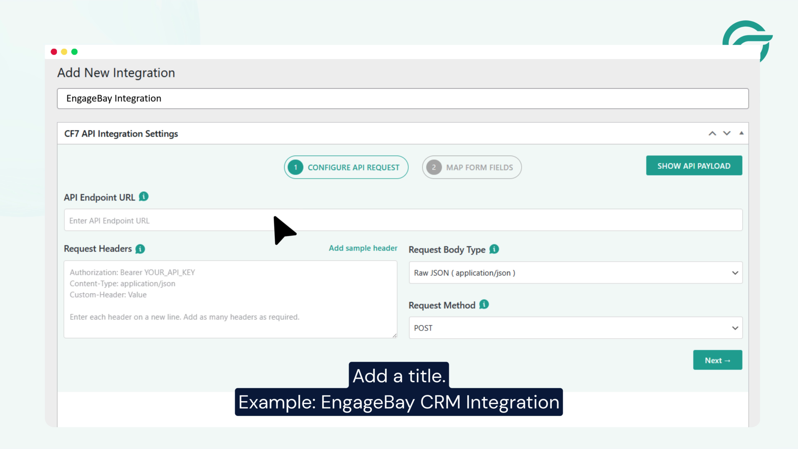Click the Request Body Type label
The image size is (798, 449).
[447, 250]
